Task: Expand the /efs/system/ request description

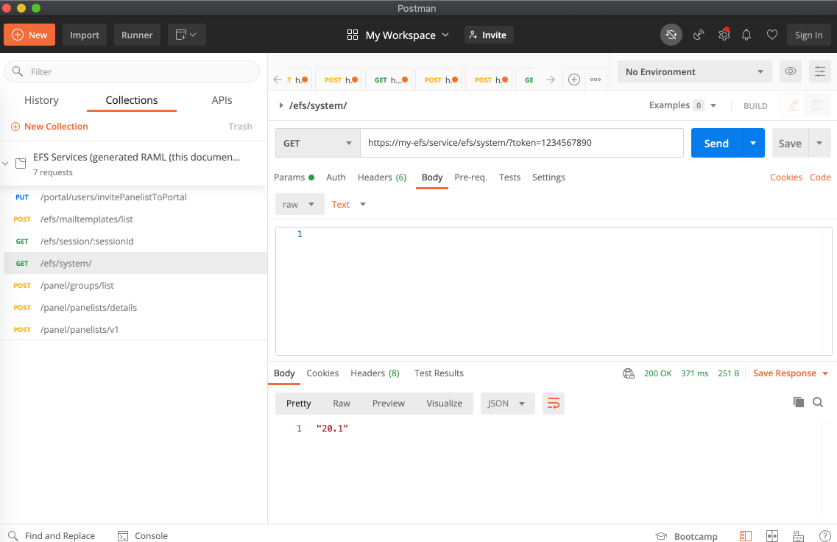Action: (x=280, y=106)
